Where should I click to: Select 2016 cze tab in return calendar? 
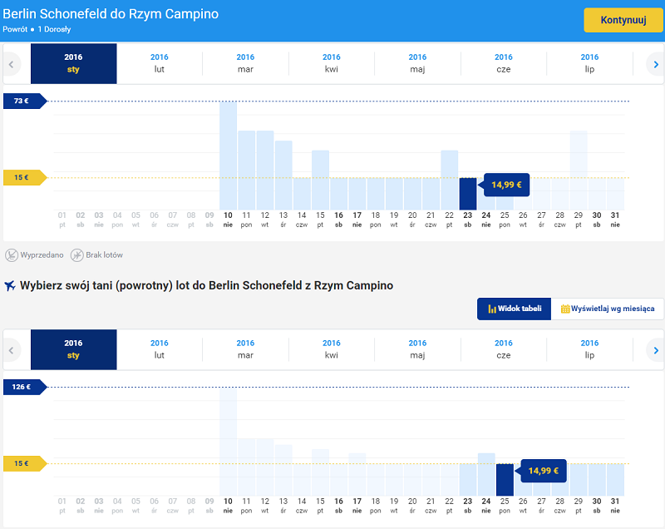[504, 349]
